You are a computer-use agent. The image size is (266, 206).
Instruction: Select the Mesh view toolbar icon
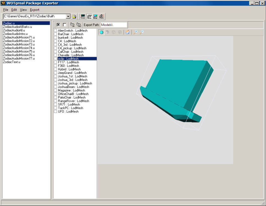point(89,16)
